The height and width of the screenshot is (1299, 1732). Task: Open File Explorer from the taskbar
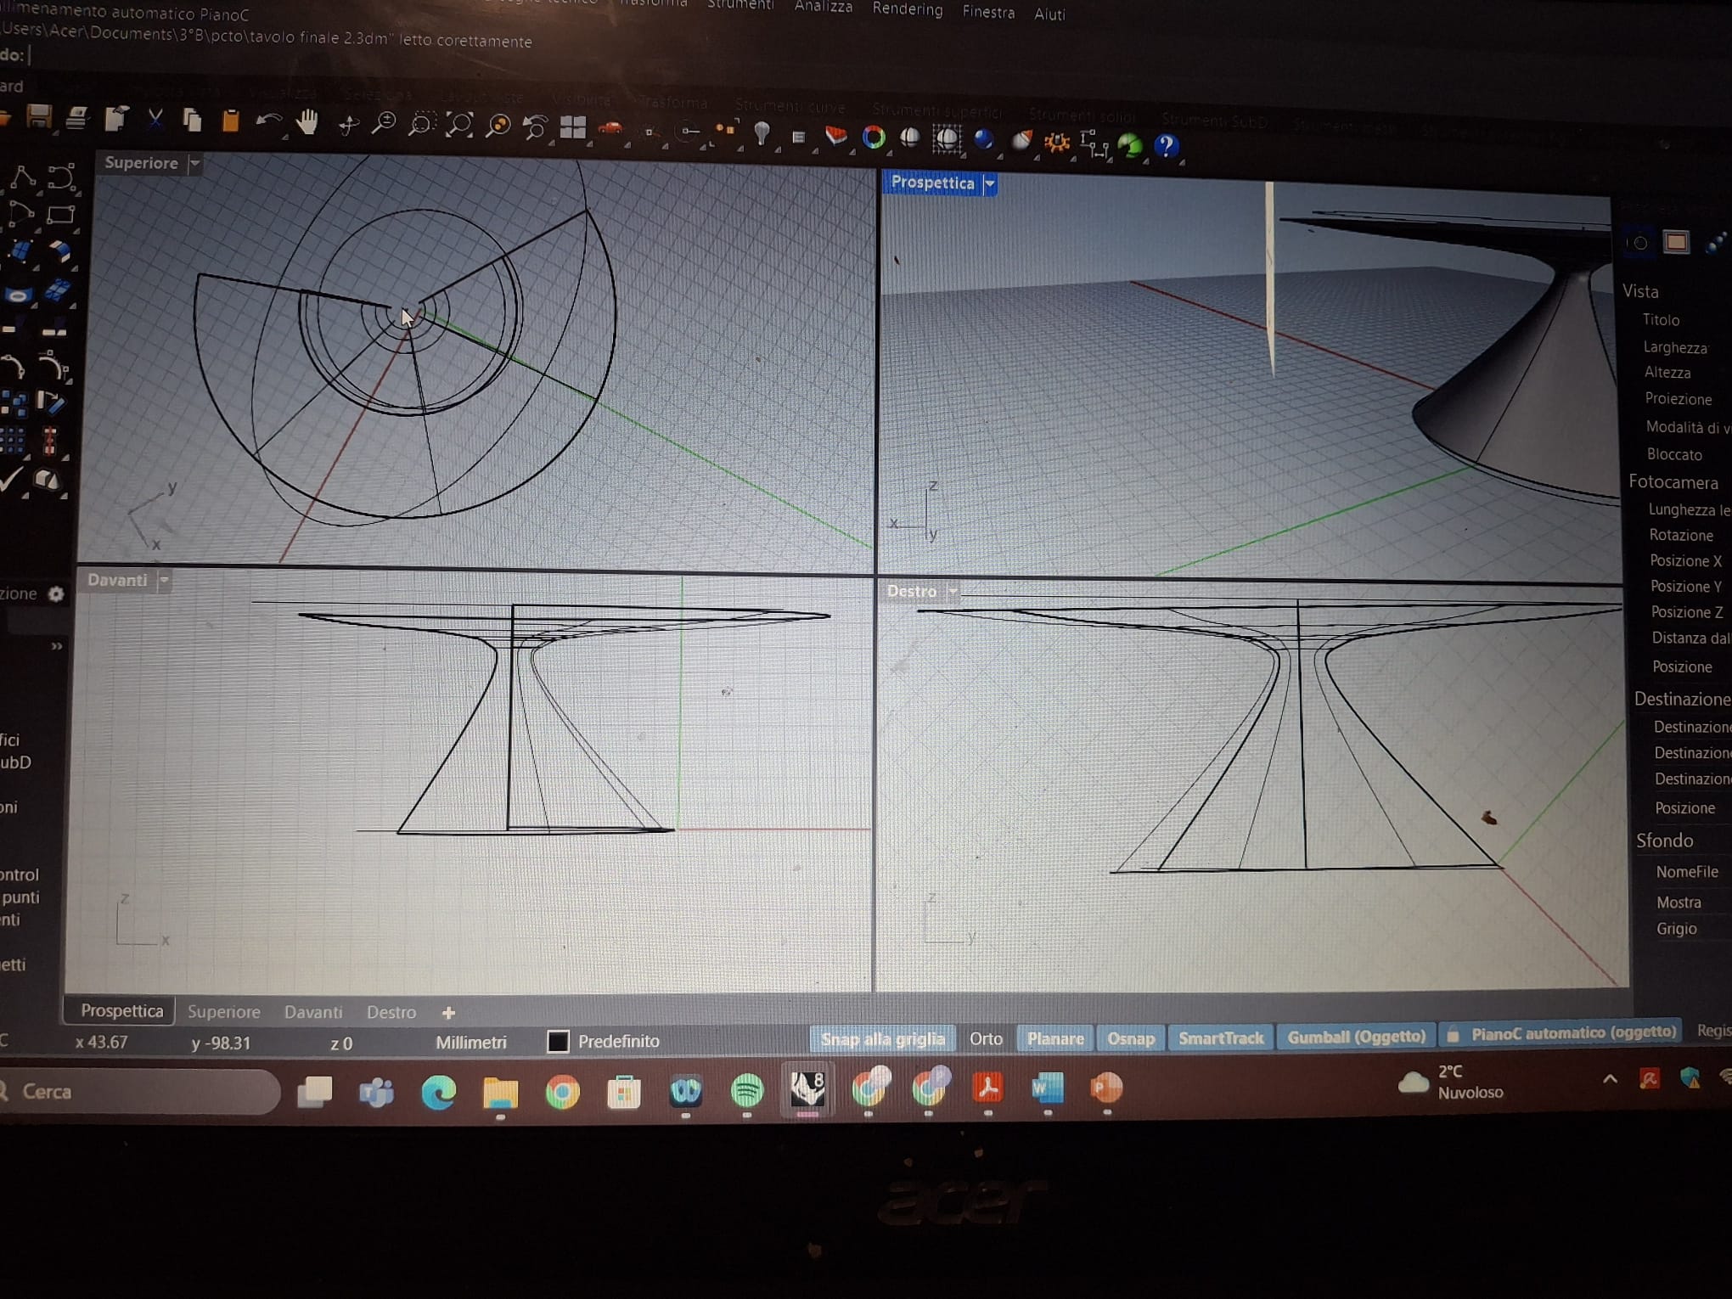coord(500,1093)
